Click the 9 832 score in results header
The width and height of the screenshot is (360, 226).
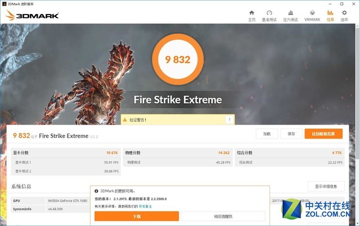(21, 136)
